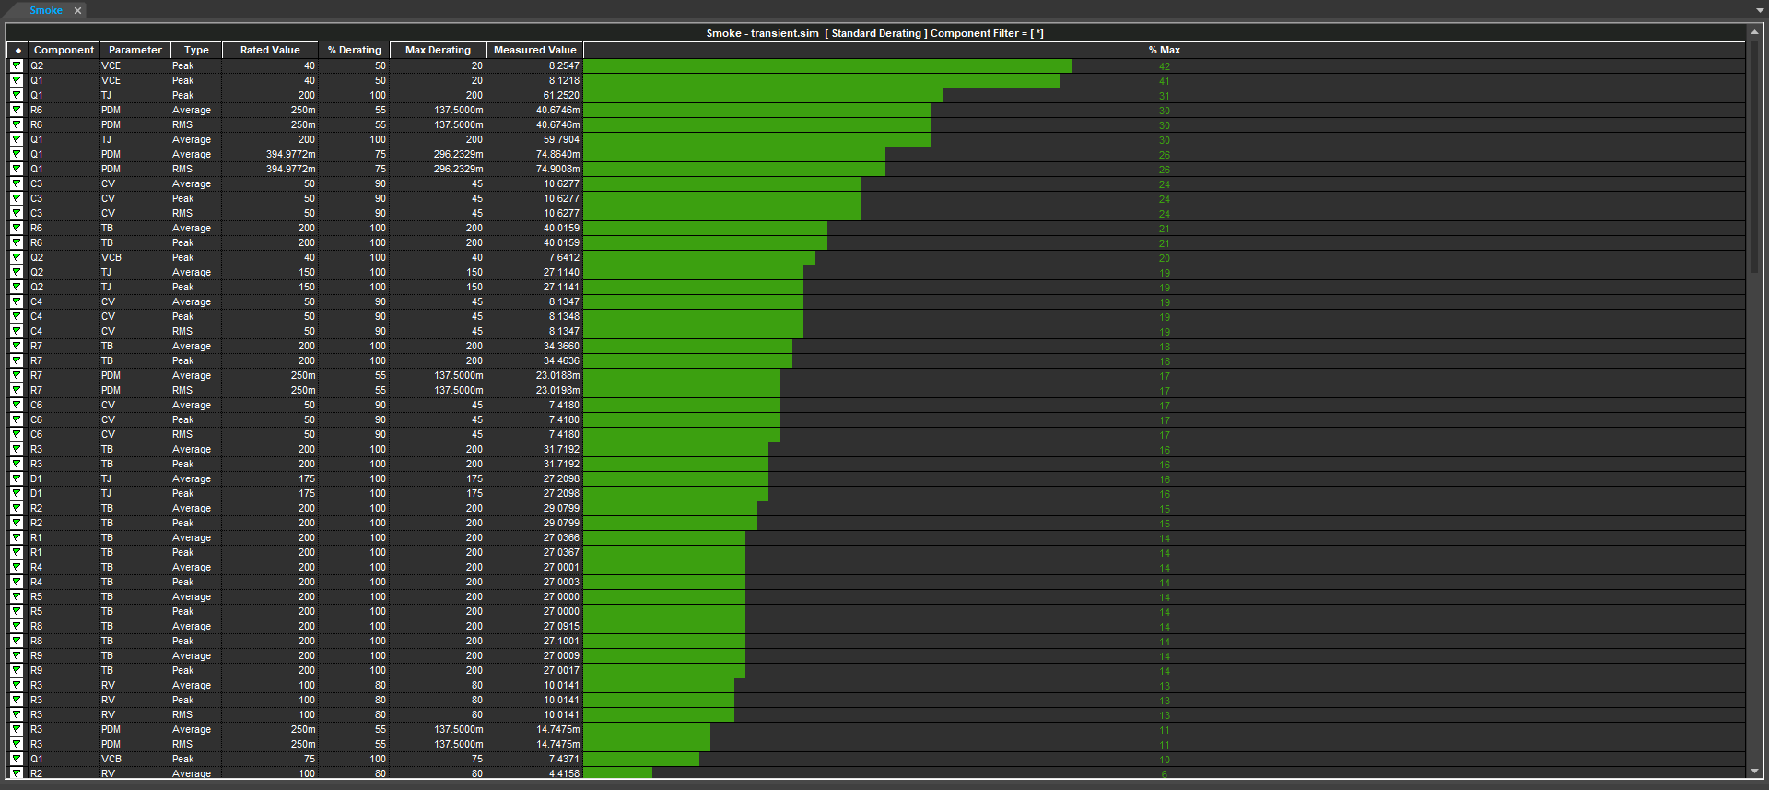Click the status flag icon for Q1 TJ Peak row
This screenshot has width=1769, height=790.
click(17, 96)
